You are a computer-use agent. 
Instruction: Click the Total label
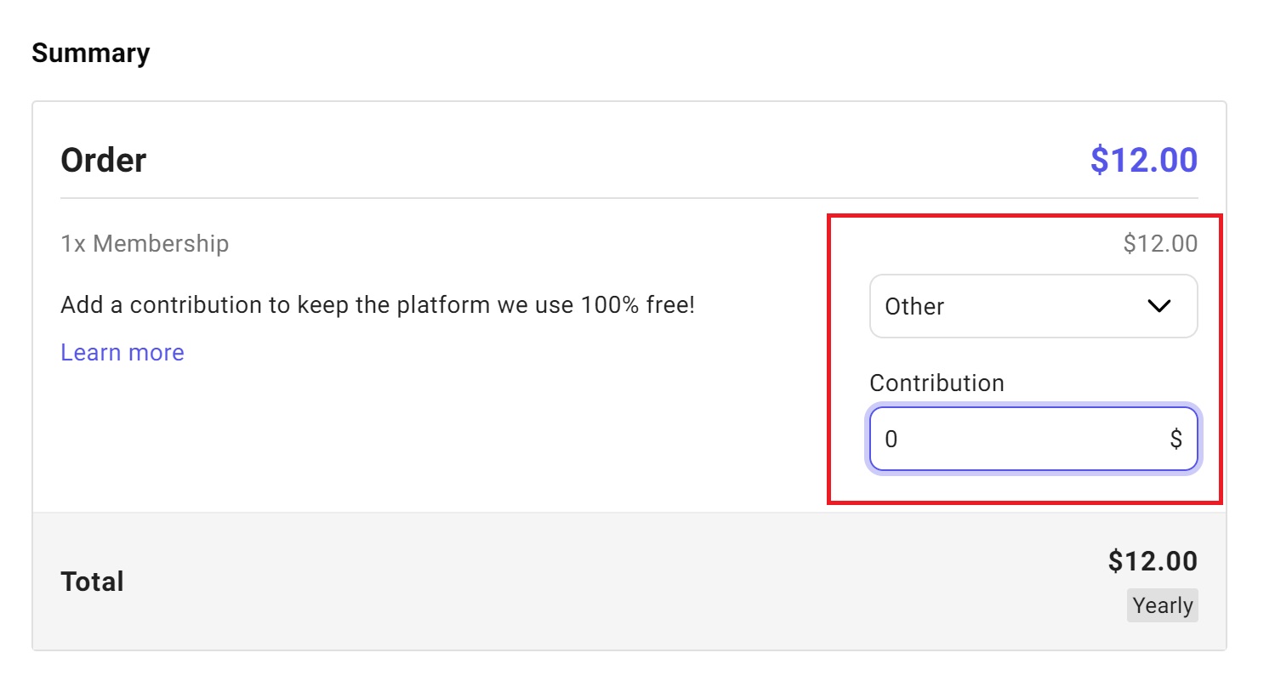coord(92,582)
